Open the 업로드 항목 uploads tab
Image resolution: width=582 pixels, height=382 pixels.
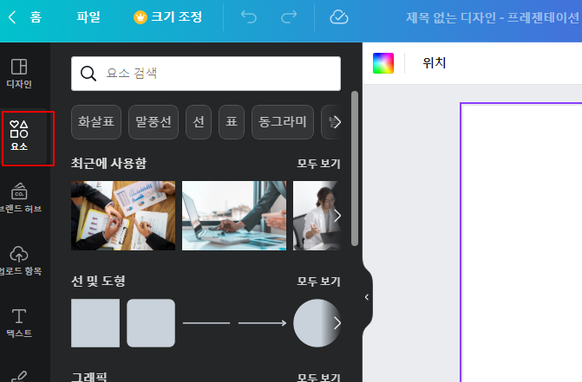click(19, 261)
